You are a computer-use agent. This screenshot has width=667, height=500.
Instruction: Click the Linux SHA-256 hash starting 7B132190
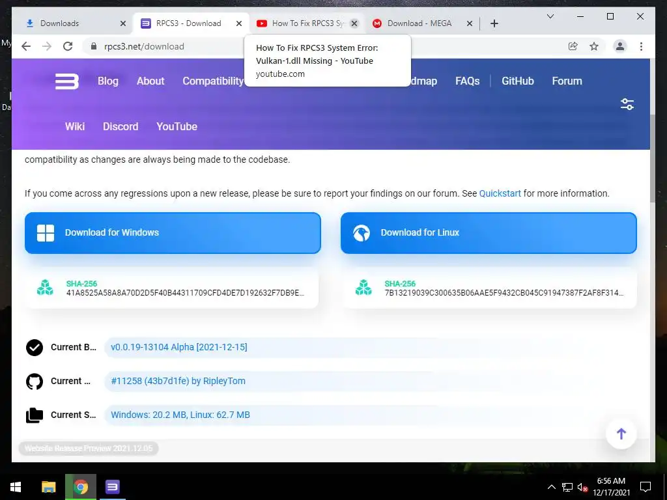[504, 292]
